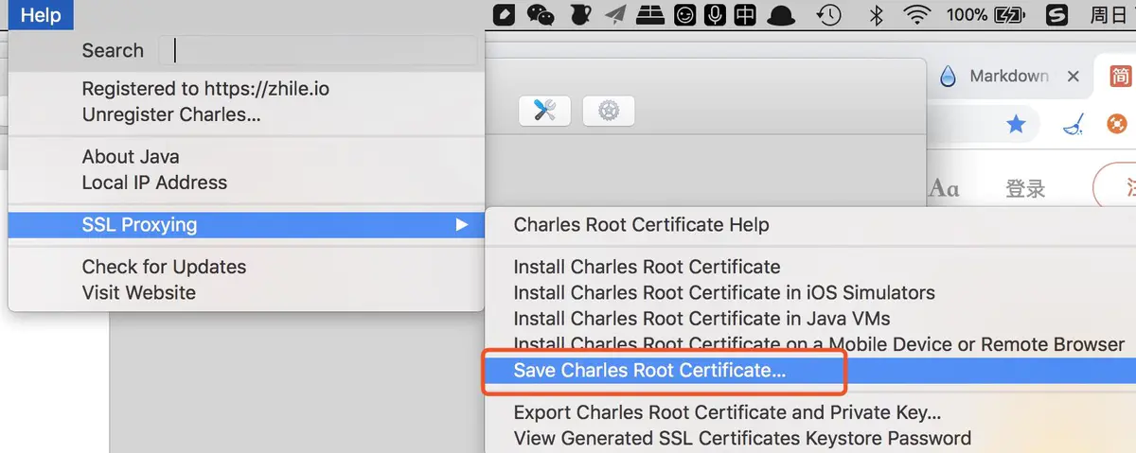1136x453 pixels.
Task: Open the Help menu in menu bar
Action: (40, 15)
